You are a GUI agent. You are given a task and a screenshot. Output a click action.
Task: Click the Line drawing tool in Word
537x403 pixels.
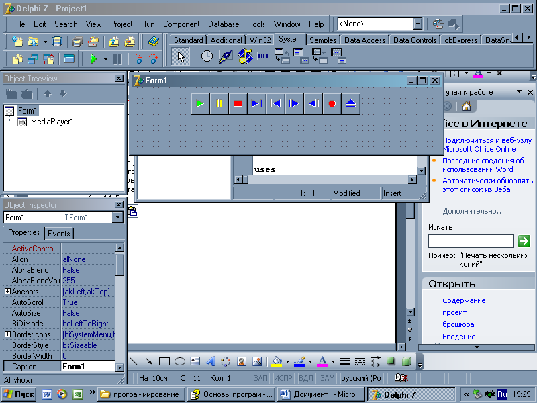133,361
